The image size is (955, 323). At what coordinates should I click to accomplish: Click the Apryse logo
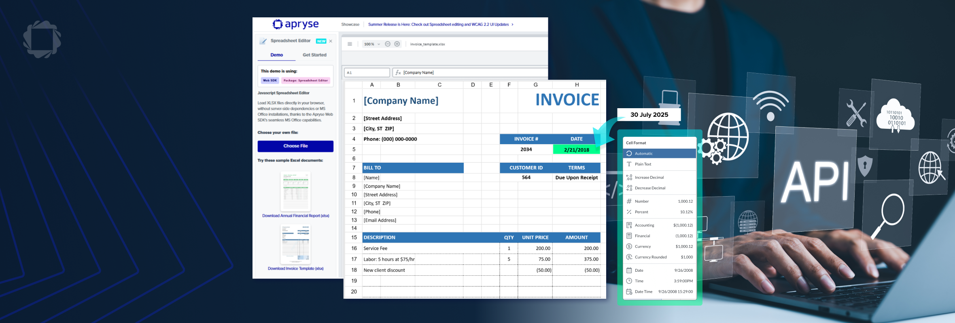click(x=296, y=24)
